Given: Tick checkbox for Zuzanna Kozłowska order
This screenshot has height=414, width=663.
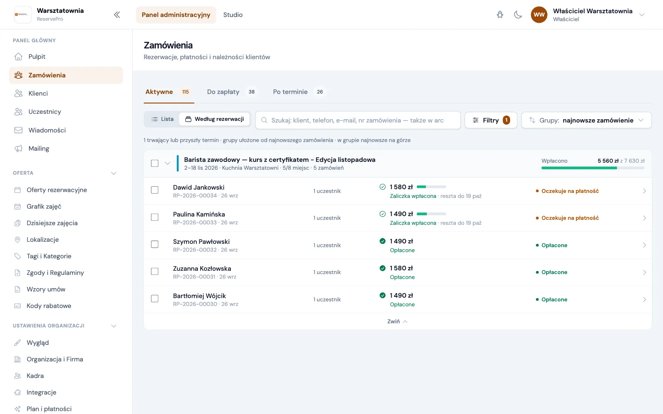Looking at the screenshot, I should click(x=155, y=272).
